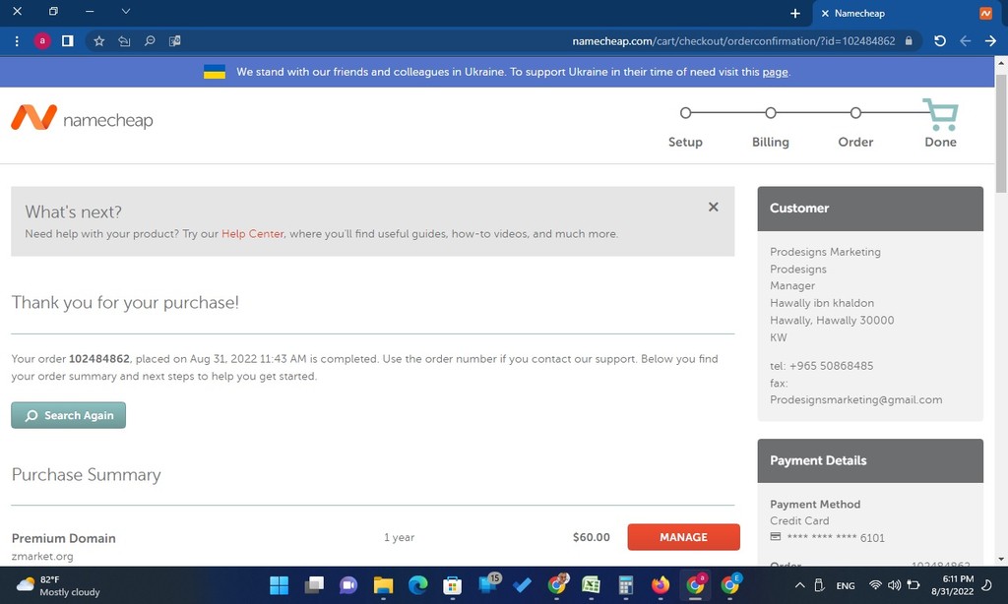Click the page vertical scrollbar thumb
Screen dimensions: 1008x604
[x=1001, y=134]
